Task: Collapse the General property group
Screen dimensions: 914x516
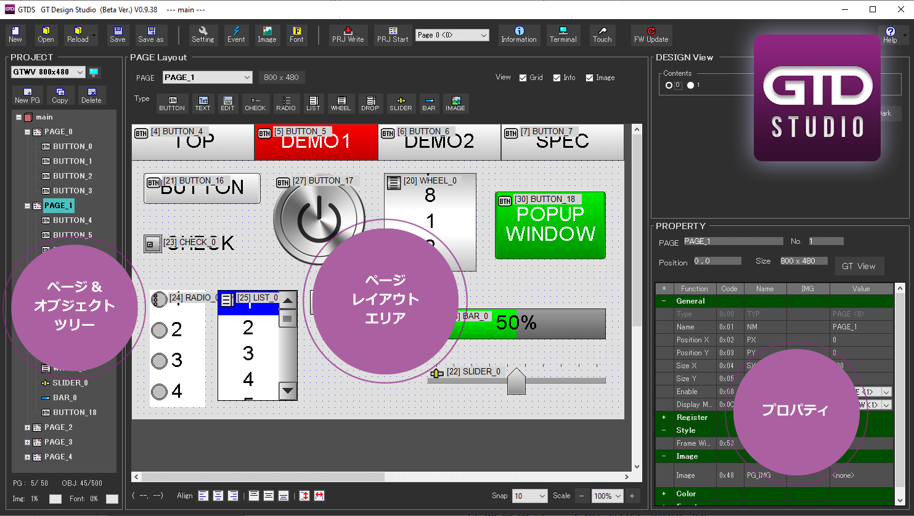Action: (x=664, y=301)
